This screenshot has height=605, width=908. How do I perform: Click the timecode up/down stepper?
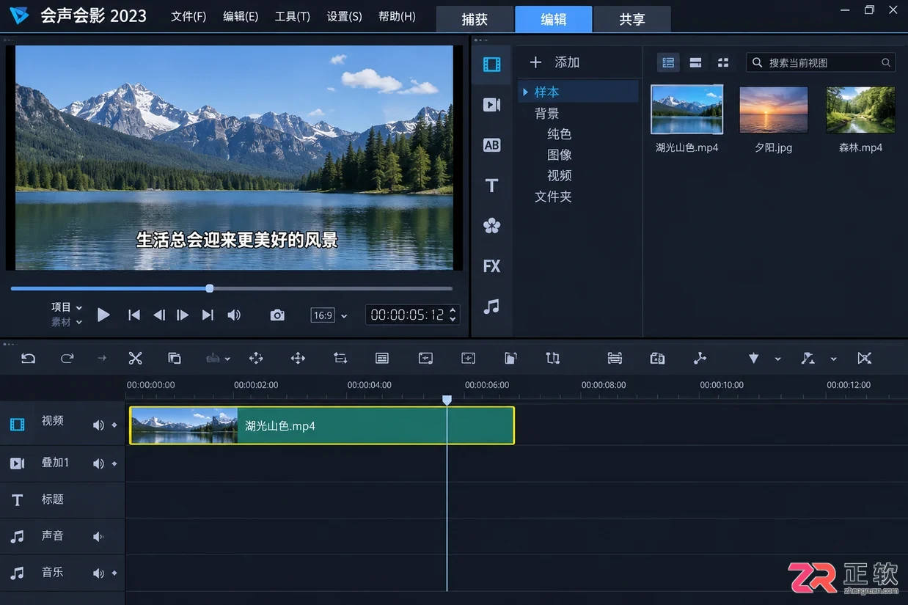[453, 315]
